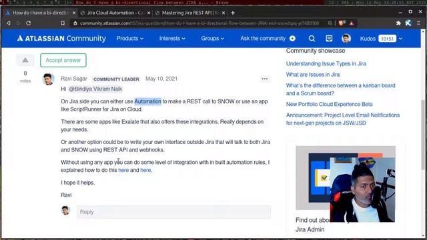Switch to the Mastering Jira REST API tab

tap(189, 13)
